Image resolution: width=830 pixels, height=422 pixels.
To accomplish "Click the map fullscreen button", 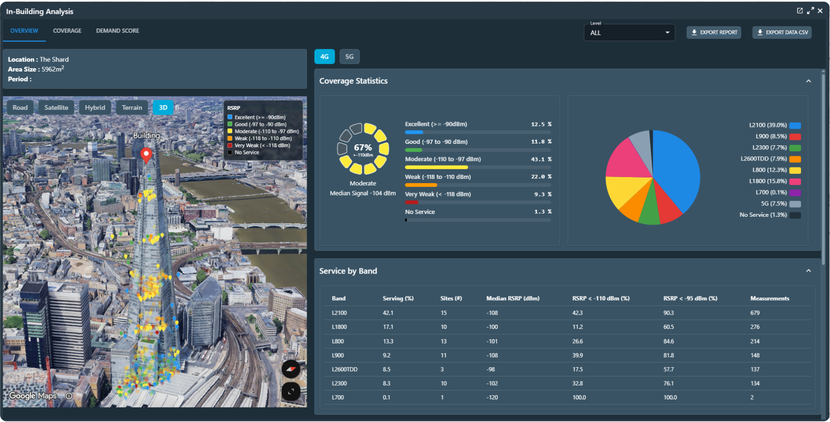I will click(x=291, y=392).
